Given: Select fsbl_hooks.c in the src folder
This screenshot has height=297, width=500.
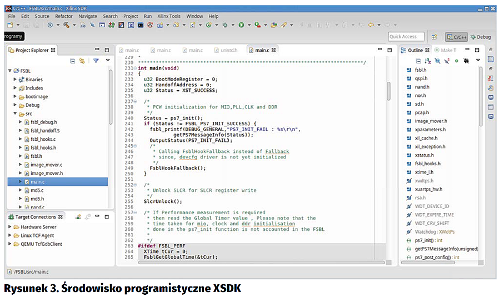Looking at the screenshot, I should coord(43,139).
